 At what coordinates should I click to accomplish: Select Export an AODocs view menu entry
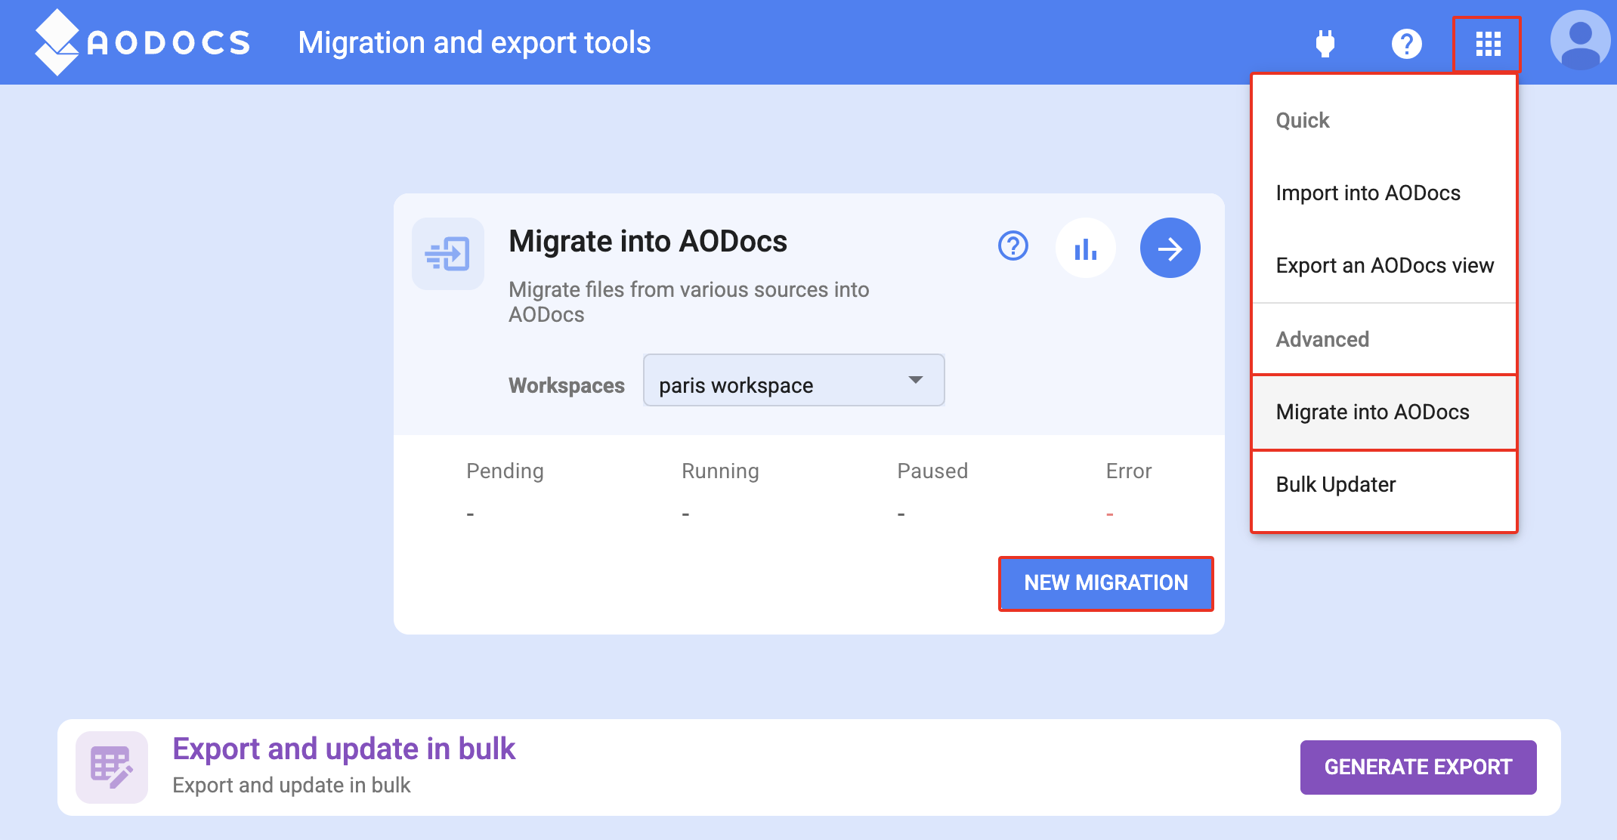tap(1384, 266)
